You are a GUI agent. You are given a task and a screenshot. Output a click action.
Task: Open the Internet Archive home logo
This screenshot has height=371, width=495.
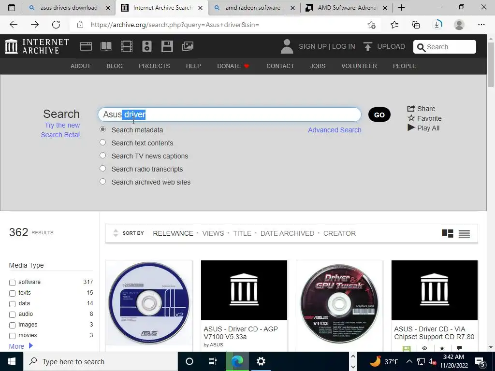37,46
